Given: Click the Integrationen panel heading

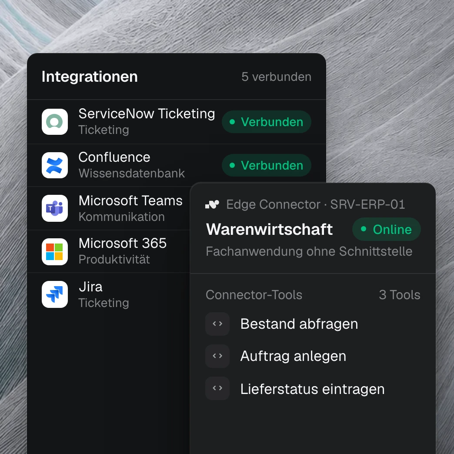Looking at the screenshot, I should pos(90,77).
